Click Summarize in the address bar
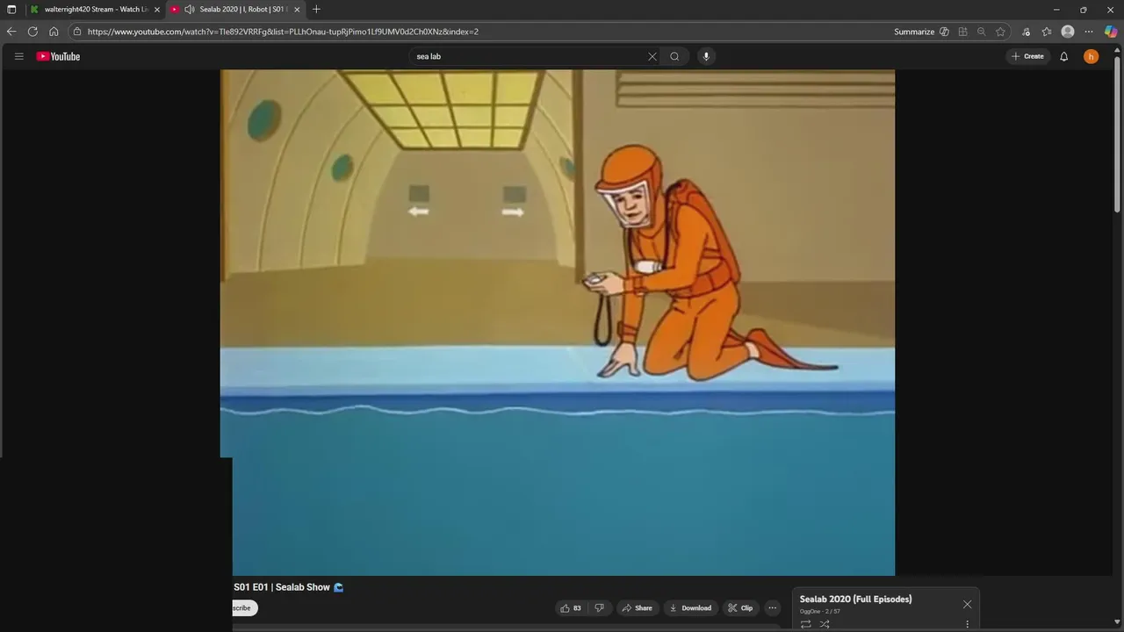Image resolution: width=1124 pixels, height=632 pixels. point(914,32)
